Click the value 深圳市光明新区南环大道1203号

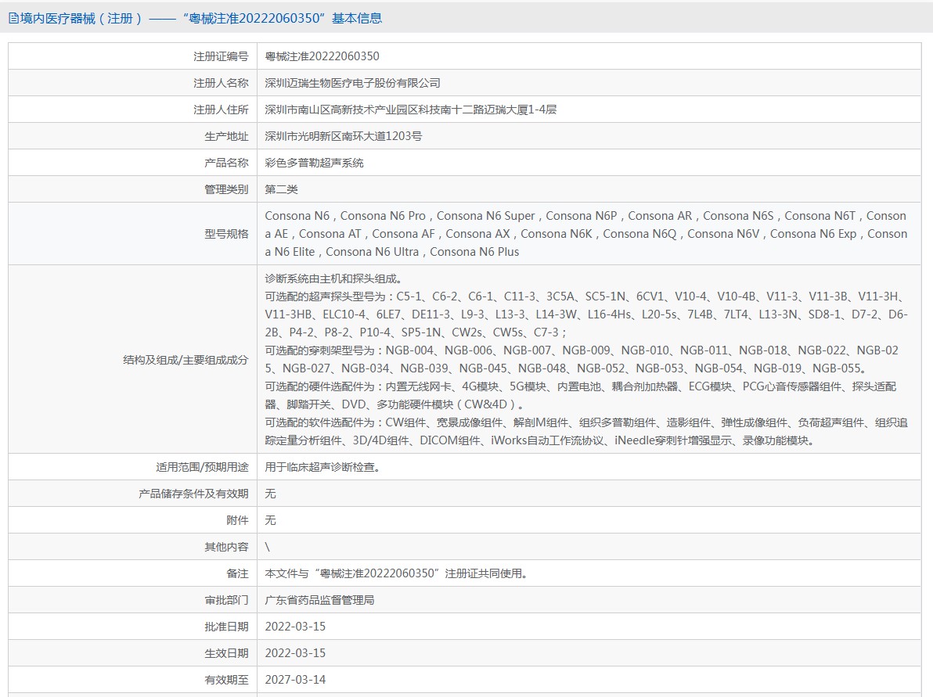344,136
